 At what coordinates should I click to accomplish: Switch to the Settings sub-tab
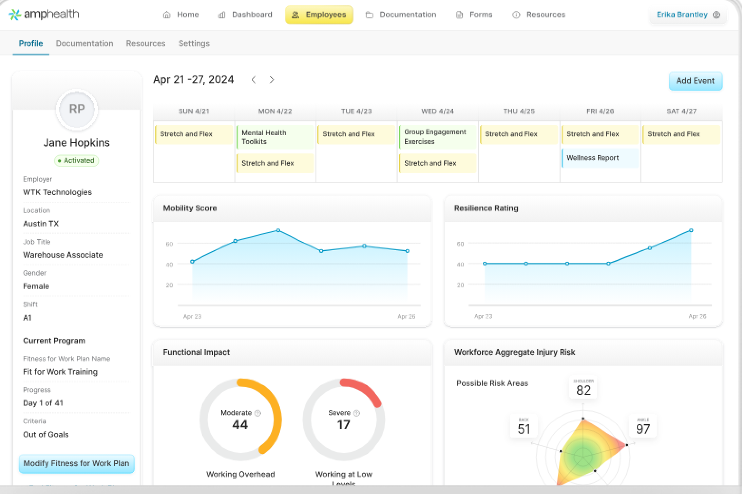194,44
